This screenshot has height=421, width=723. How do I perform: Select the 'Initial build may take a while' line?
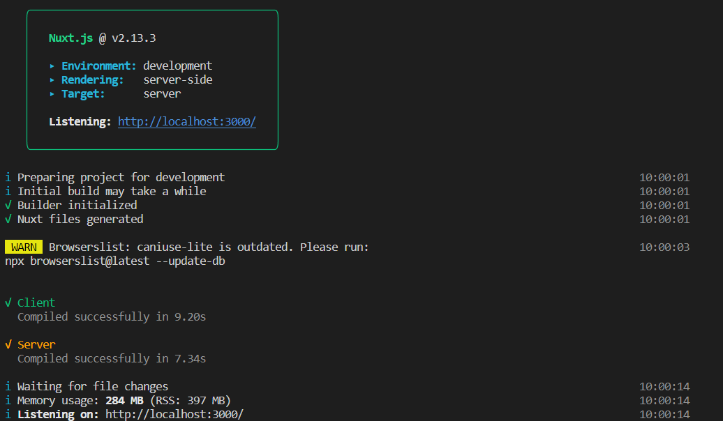(112, 191)
